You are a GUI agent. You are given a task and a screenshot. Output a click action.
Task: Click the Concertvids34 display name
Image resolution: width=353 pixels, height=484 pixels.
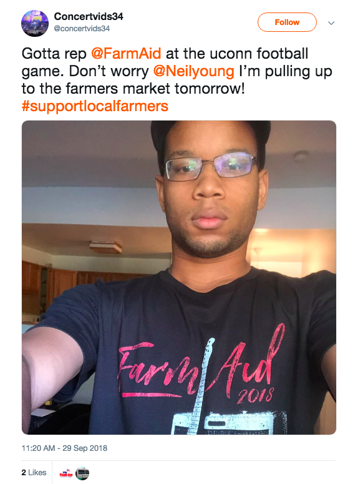click(89, 16)
